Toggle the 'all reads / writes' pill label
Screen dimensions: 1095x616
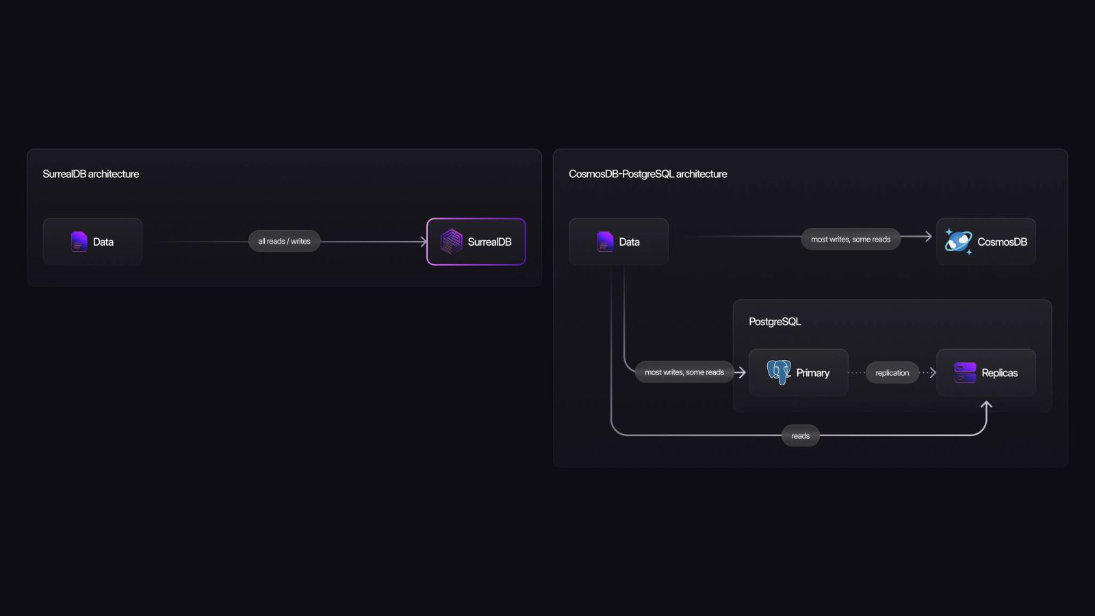coord(284,241)
